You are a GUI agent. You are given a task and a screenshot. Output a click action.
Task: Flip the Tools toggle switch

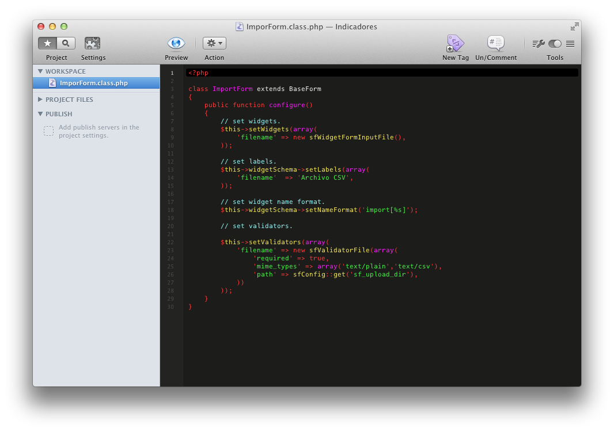tap(555, 43)
